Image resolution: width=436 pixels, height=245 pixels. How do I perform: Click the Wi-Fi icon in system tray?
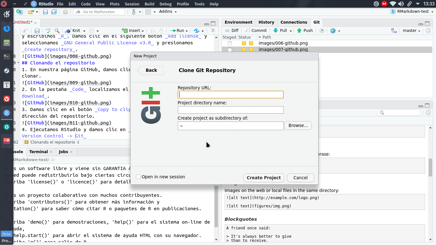click(x=393, y=4)
